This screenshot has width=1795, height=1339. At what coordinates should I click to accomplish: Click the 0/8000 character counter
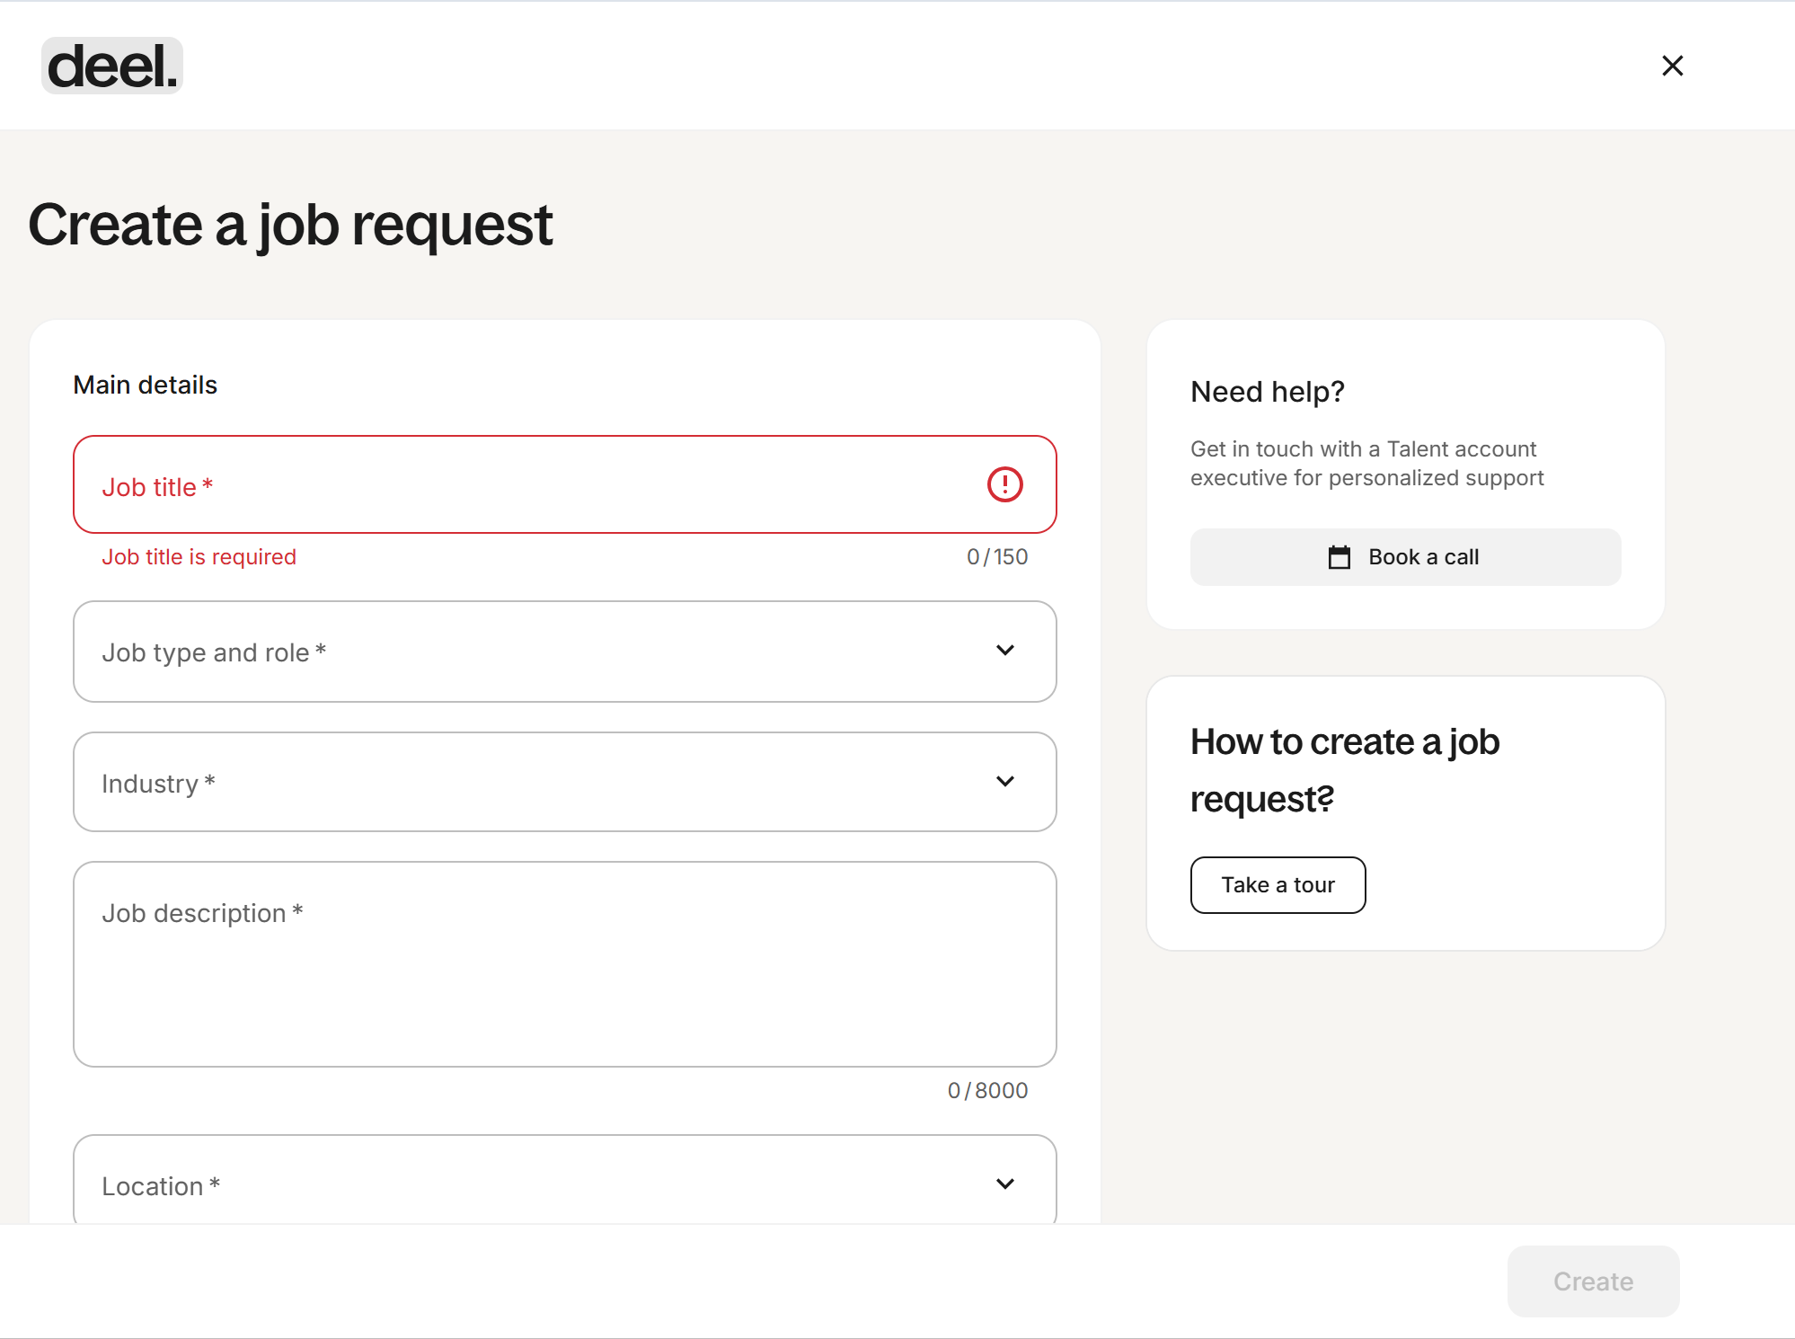[987, 1090]
